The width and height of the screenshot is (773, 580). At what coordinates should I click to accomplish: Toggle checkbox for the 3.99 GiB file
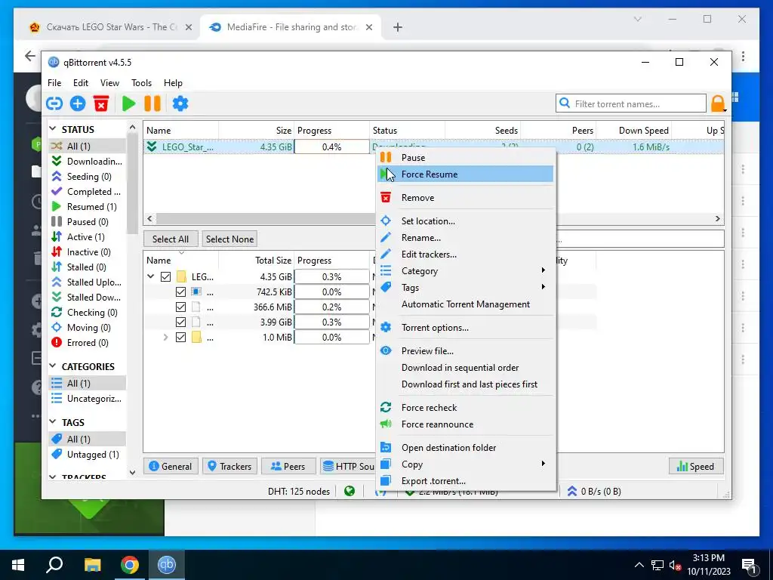click(x=180, y=322)
